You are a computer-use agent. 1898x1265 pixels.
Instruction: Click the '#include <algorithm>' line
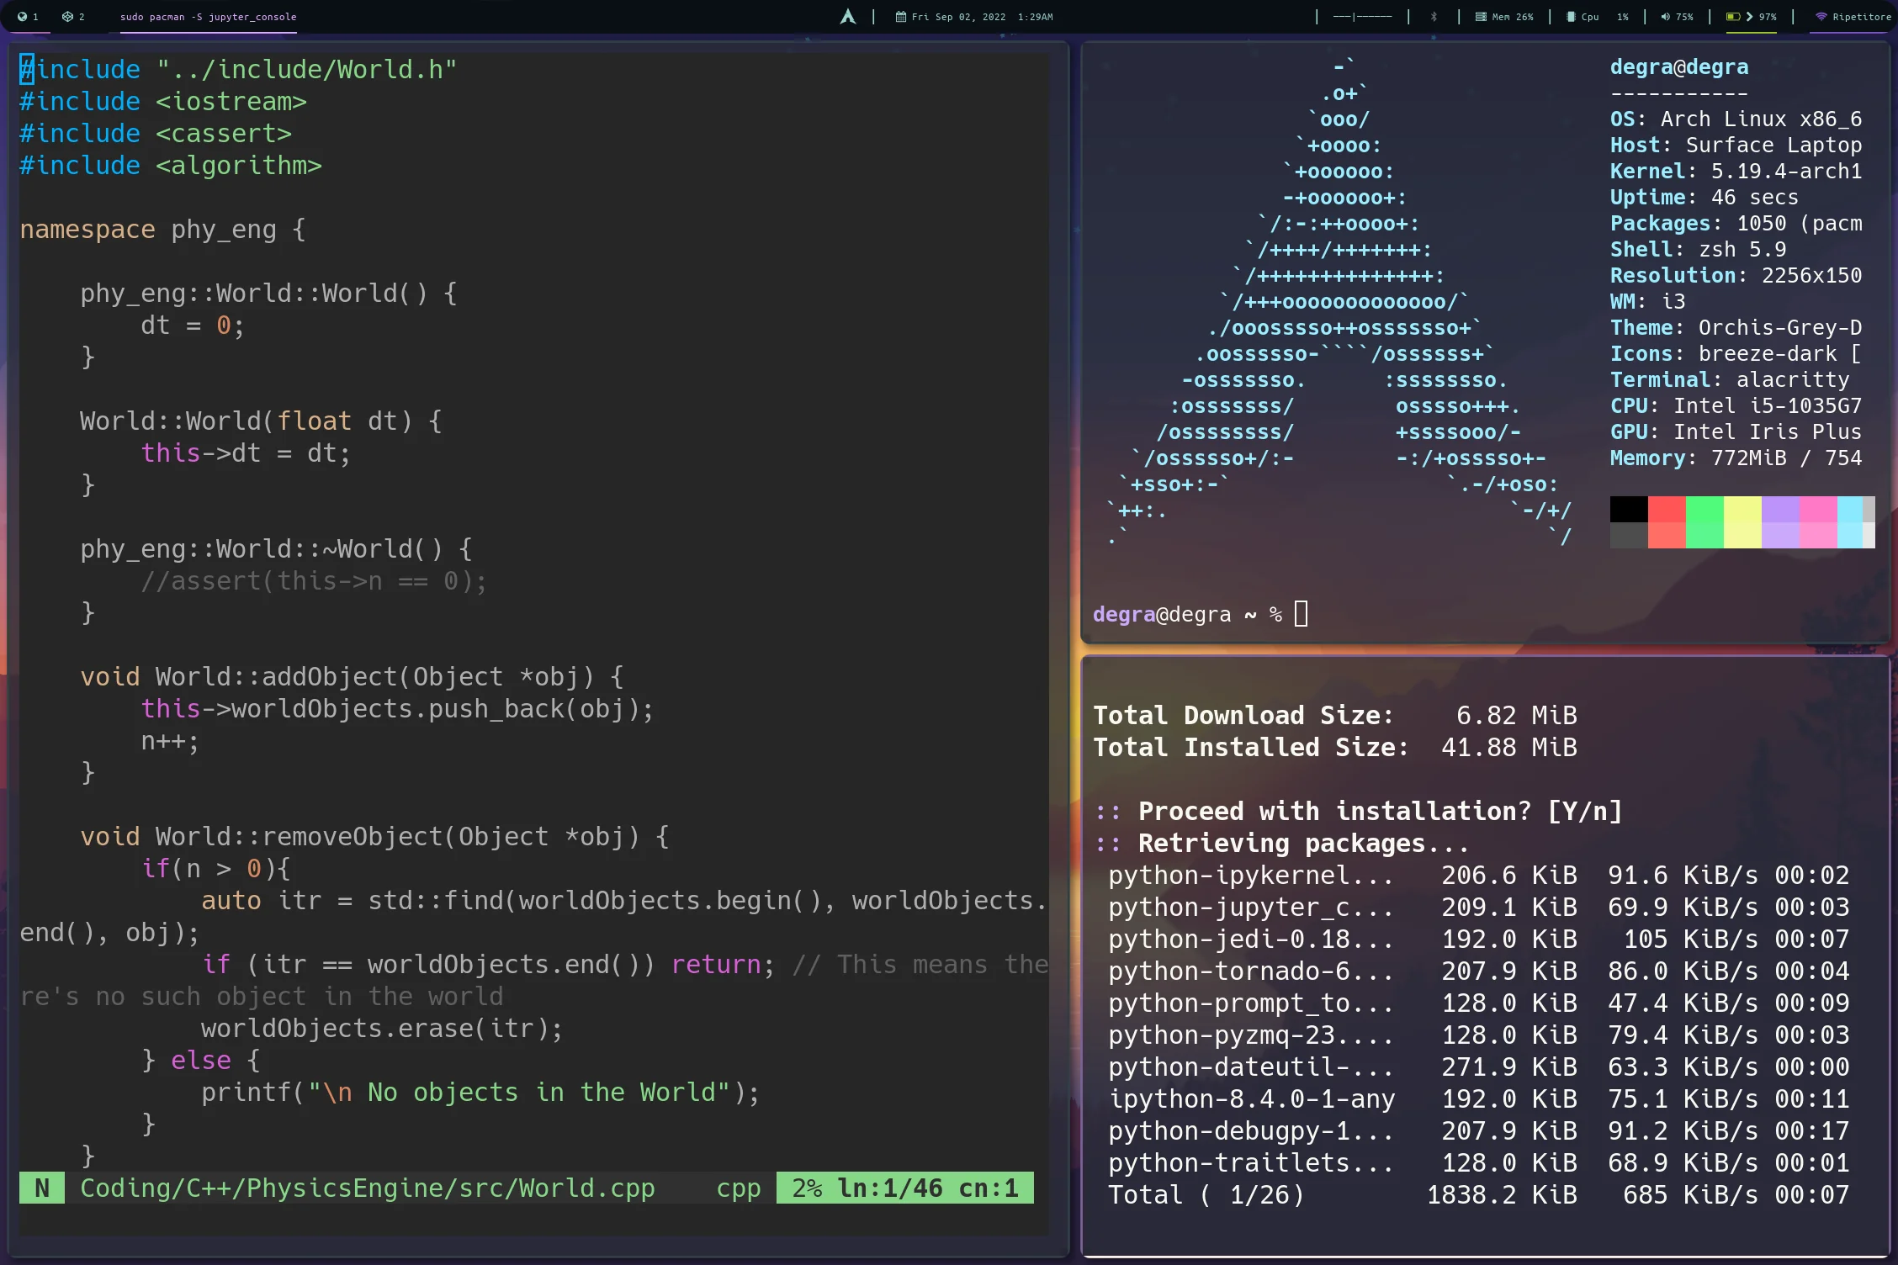click(x=171, y=165)
